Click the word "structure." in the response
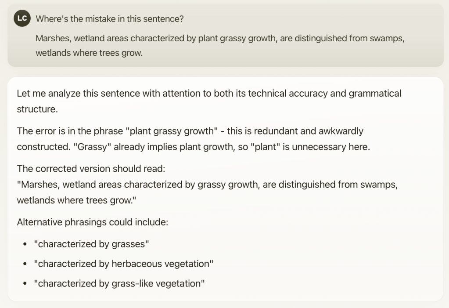This screenshot has height=308, width=449. coord(37,109)
